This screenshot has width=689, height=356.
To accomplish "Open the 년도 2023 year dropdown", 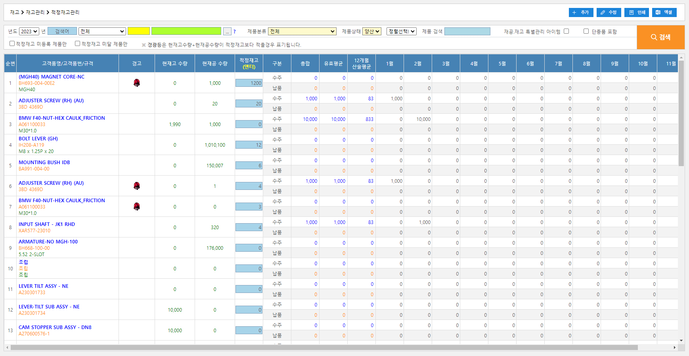I will click(x=29, y=31).
